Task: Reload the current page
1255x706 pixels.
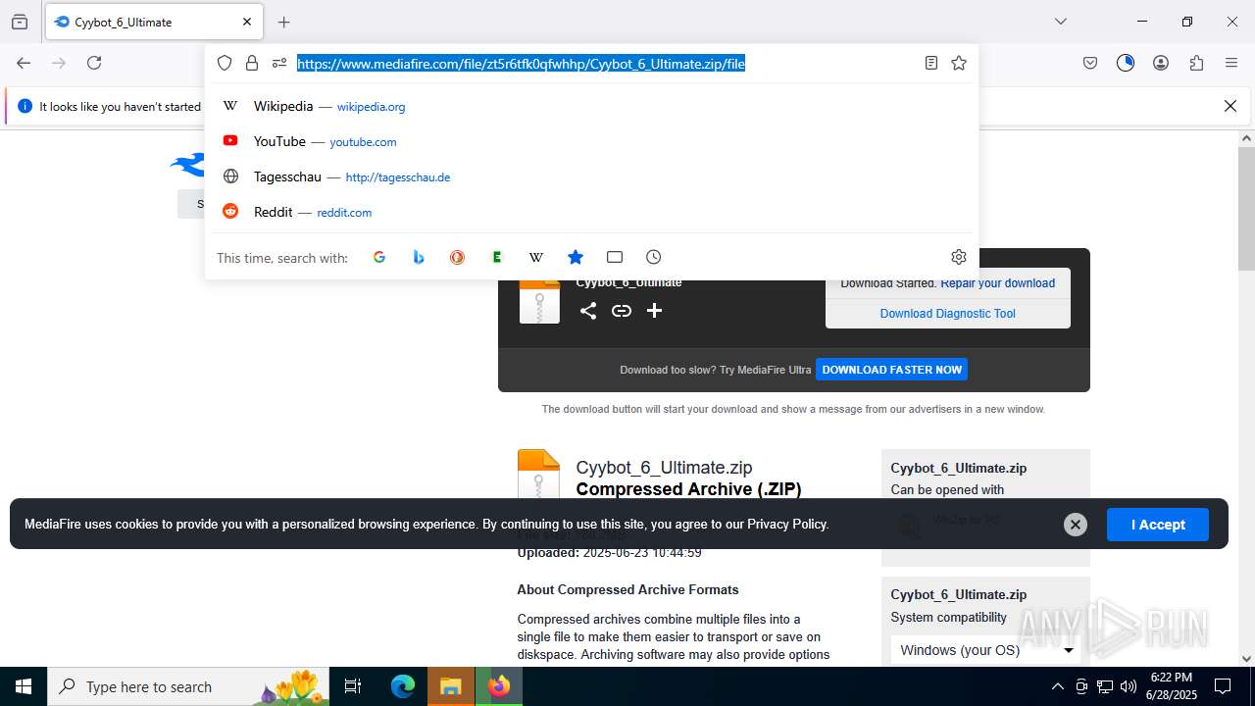Action: pos(94,63)
